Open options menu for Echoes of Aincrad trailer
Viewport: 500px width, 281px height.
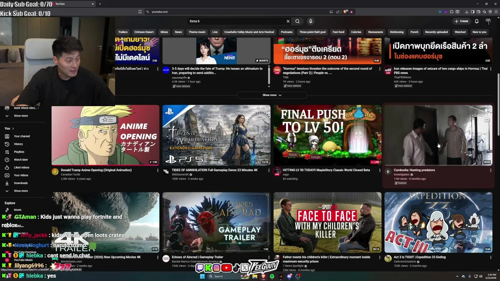click(269, 257)
